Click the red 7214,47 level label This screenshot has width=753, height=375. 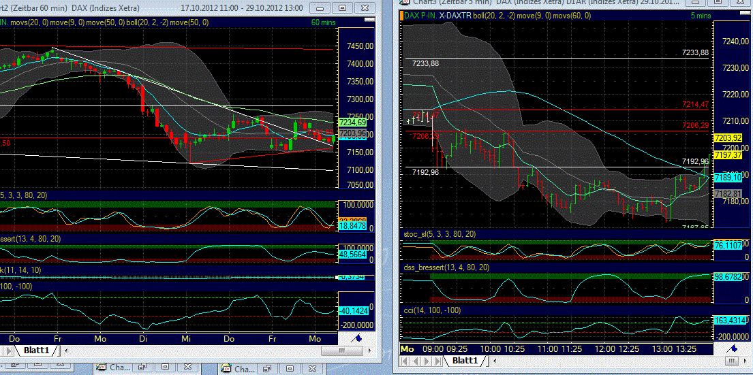pos(695,104)
